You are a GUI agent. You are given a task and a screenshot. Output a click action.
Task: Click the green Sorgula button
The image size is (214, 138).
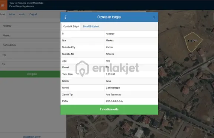click(30, 74)
